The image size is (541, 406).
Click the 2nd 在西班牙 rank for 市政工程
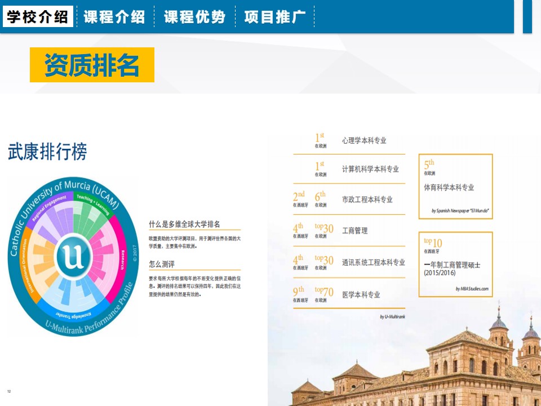(x=300, y=199)
